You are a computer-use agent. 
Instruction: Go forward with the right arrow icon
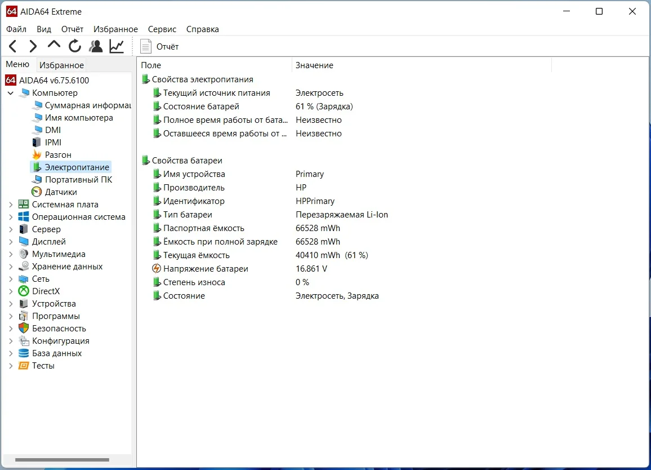[x=33, y=46]
